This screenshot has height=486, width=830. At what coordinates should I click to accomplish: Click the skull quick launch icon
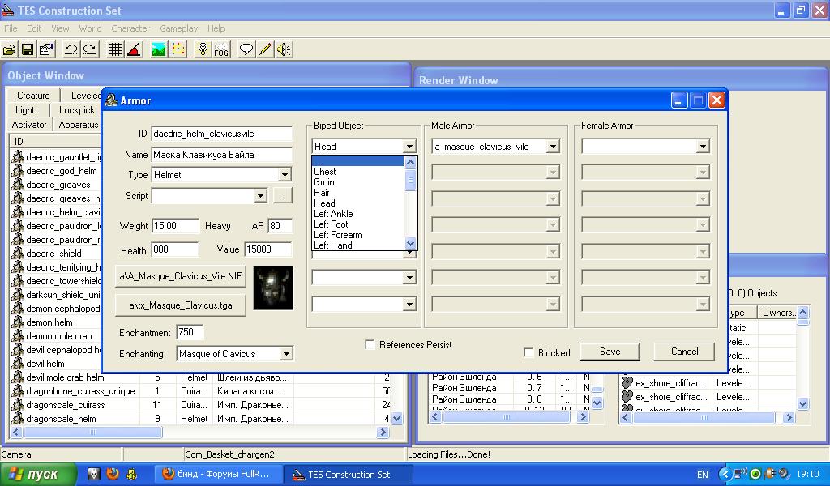tap(94, 473)
